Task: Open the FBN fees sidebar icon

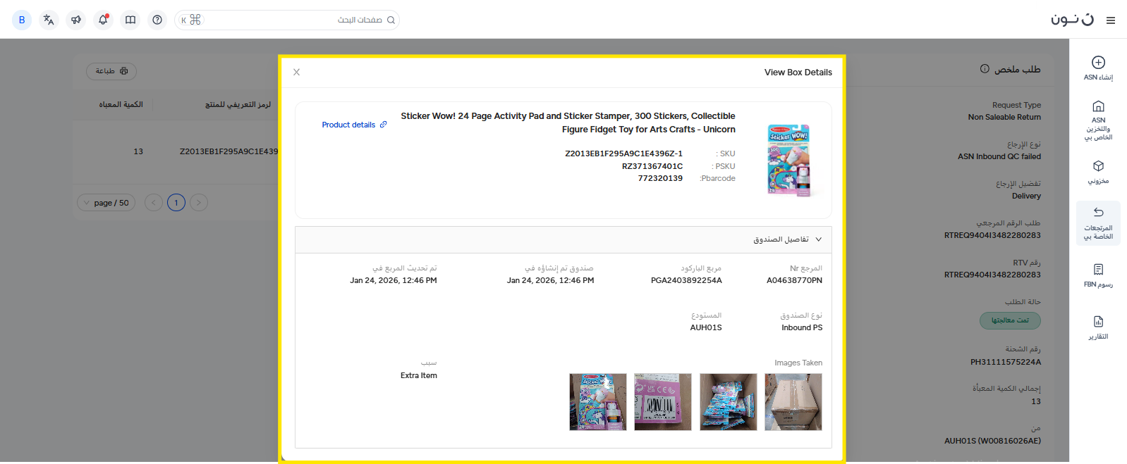Action: 1098,269
